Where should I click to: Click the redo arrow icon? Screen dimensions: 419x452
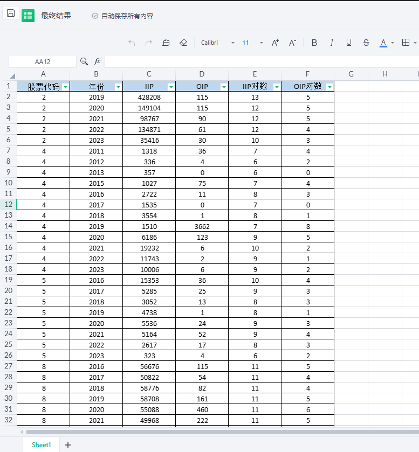pos(149,43)
